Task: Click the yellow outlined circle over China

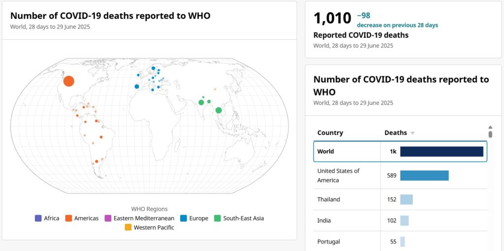Action: click(x=215, y=89)
